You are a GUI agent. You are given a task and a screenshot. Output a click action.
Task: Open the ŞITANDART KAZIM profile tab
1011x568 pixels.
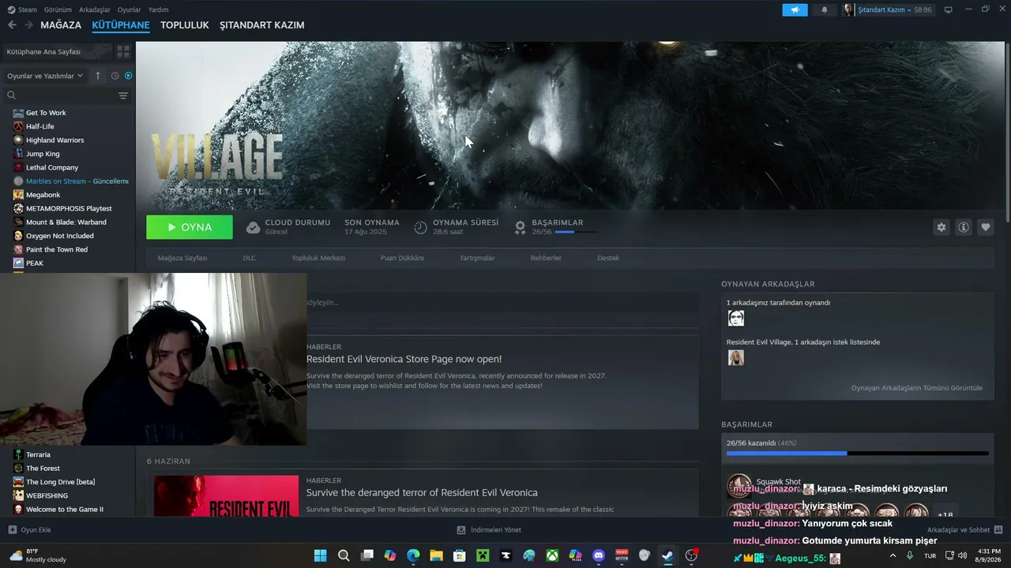pos(262,25)
